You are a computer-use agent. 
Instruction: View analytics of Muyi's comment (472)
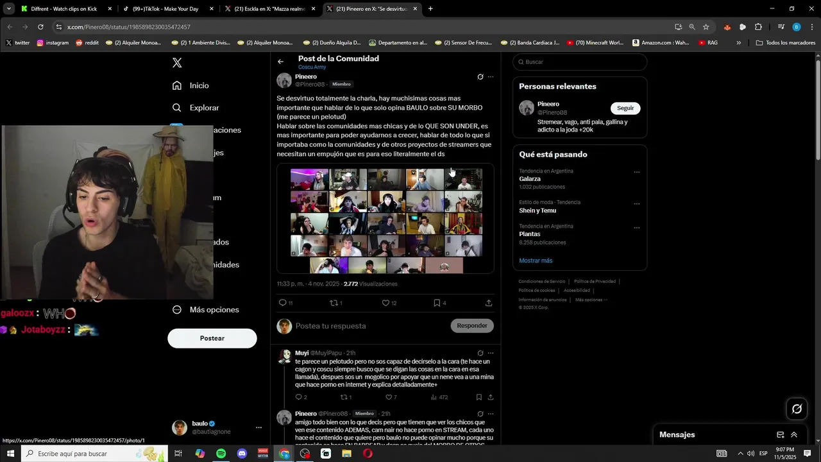click(x=439, y=397)
